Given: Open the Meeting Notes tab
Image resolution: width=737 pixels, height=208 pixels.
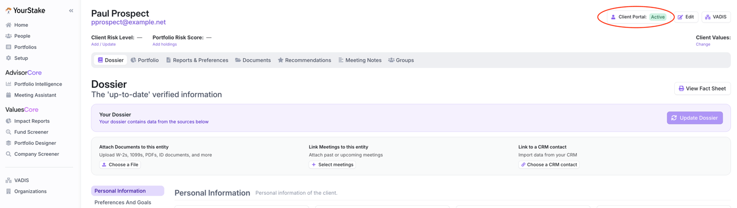Looking at the screenshot, I should [x=360, y=60].
